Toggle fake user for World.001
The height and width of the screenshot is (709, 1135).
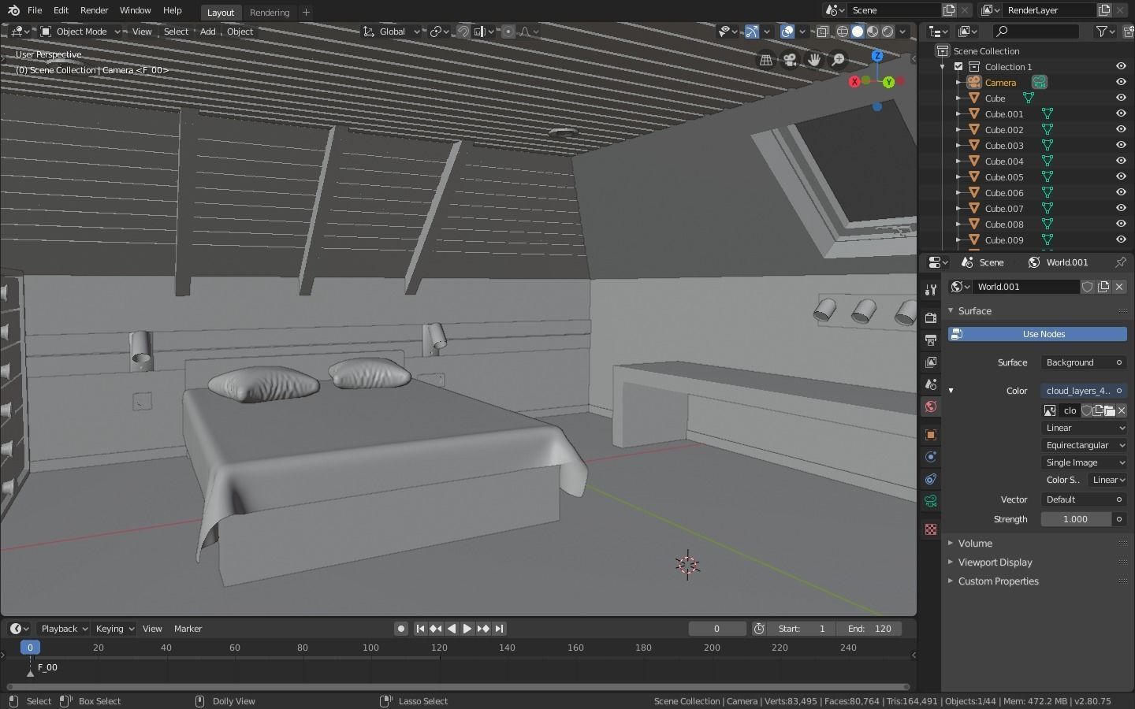[1088, 287]
